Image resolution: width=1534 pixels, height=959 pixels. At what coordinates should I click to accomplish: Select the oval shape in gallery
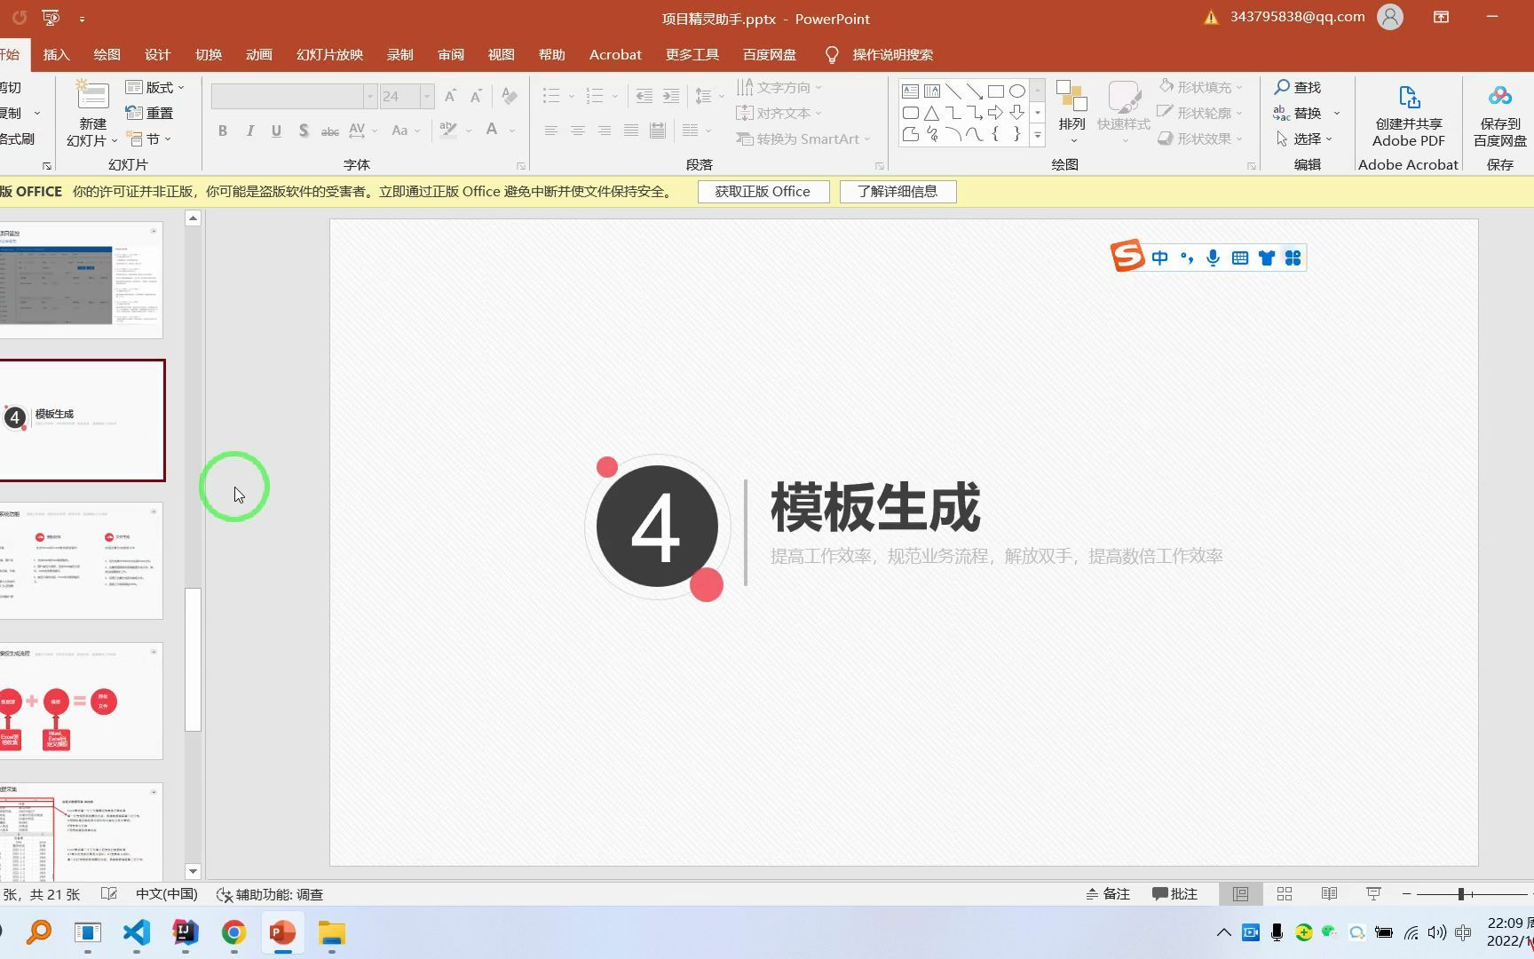[1017, 91]
